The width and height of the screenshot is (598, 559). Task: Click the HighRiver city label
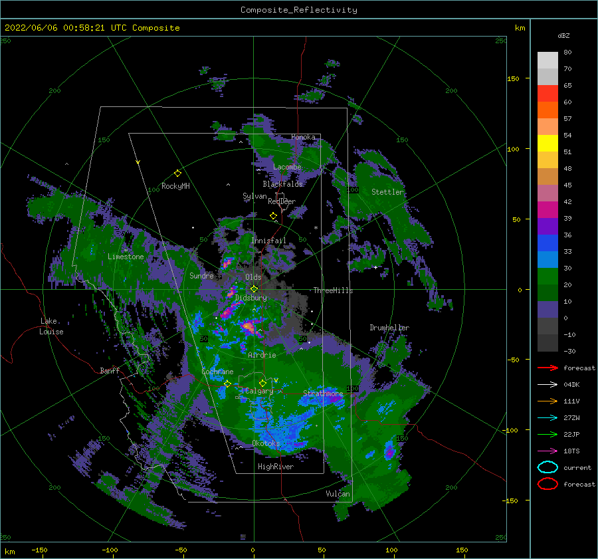(x=275, y=467)
